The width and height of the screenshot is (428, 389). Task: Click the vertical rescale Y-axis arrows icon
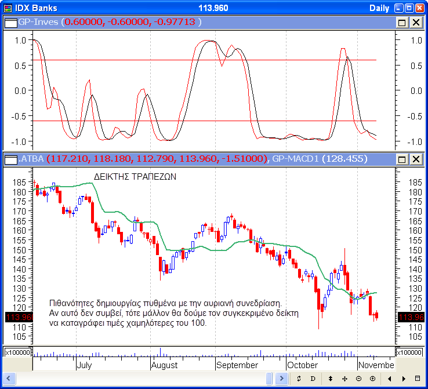330,379
